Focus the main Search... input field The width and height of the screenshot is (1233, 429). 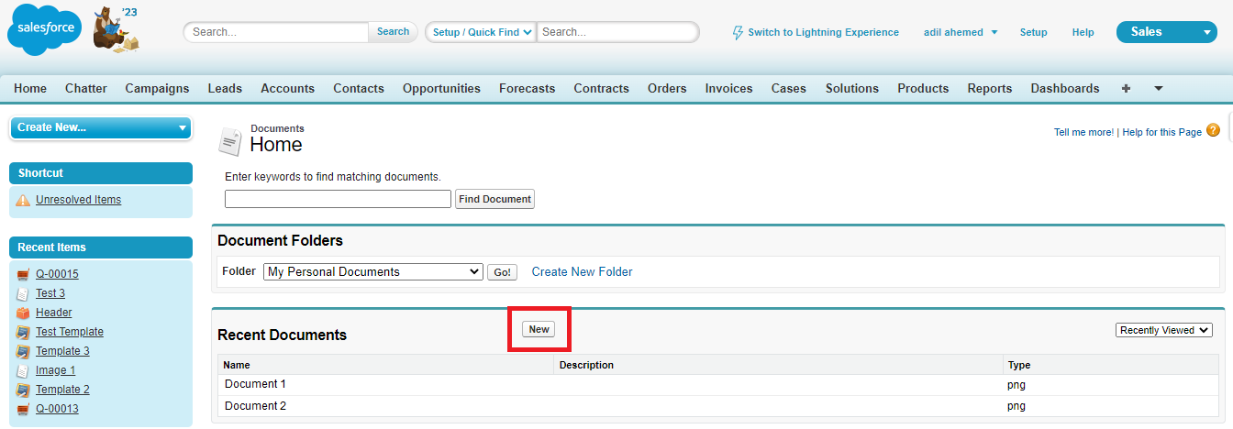click(277, 32)
